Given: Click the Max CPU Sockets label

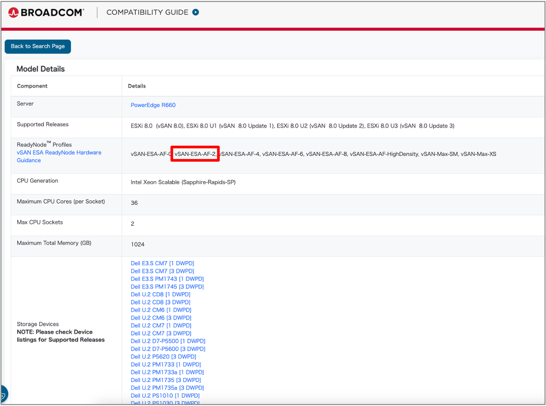Looking at the screenshot, I should tap(40, 222).
